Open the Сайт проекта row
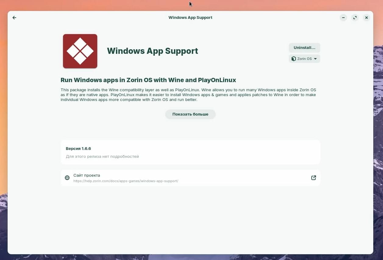Image resolution: width=383 pixels, height=260 pixels. 190,178
